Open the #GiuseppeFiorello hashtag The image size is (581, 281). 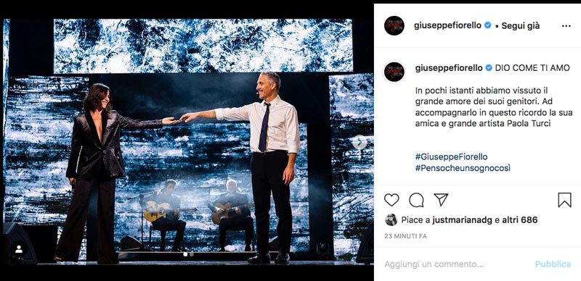pyautogui.click(x=451, y=156)
